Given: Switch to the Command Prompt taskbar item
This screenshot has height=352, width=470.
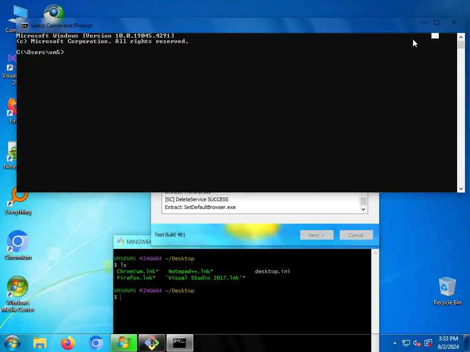Looking at the screenshot, I should click(x=180, y=343).
